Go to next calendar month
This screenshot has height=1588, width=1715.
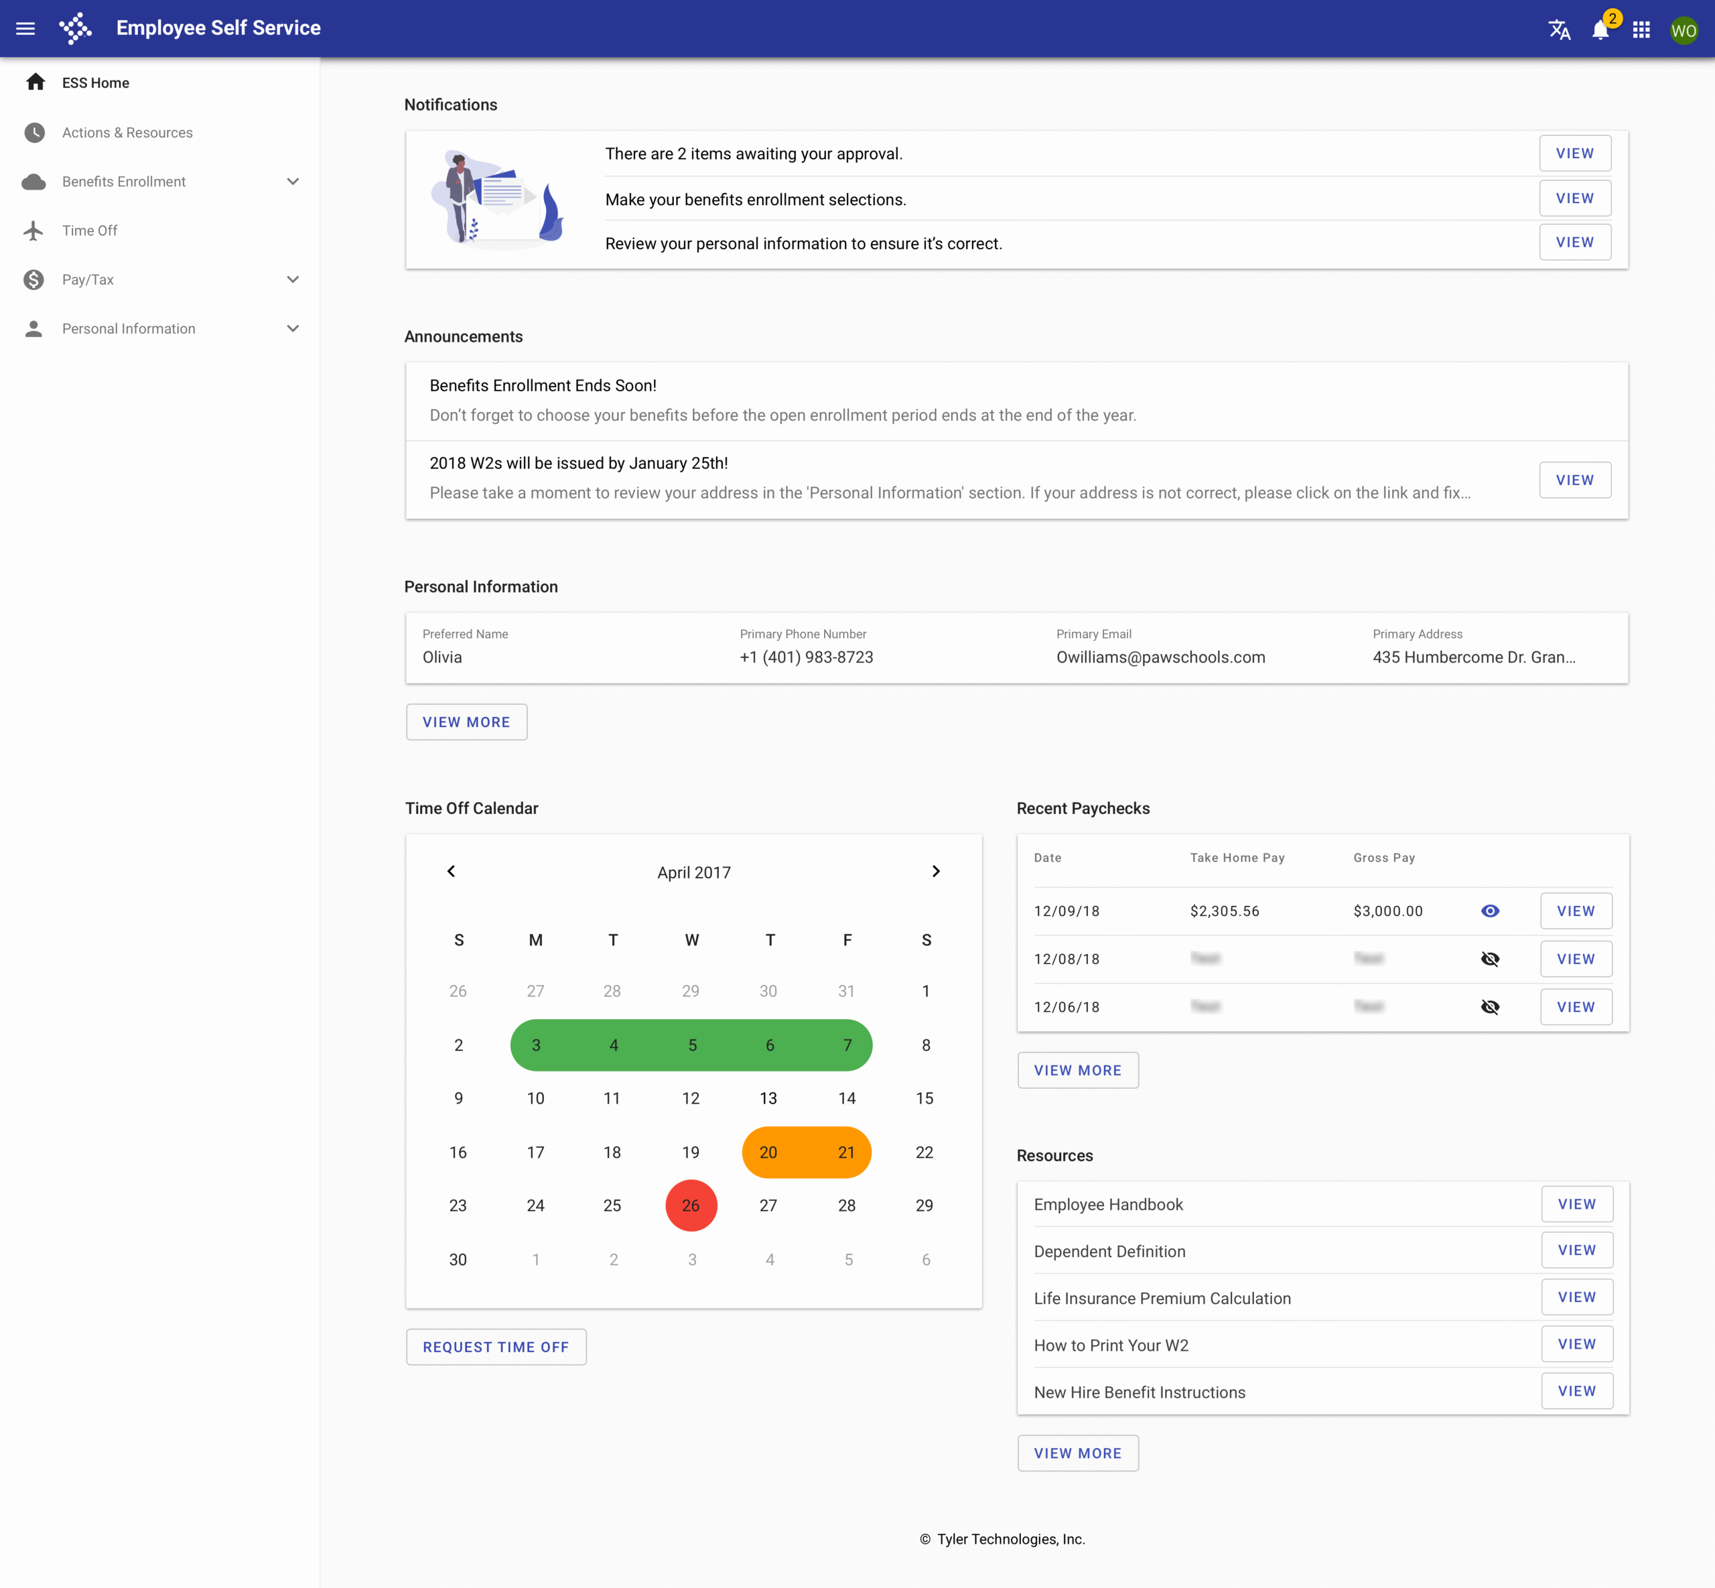(936, 871)
